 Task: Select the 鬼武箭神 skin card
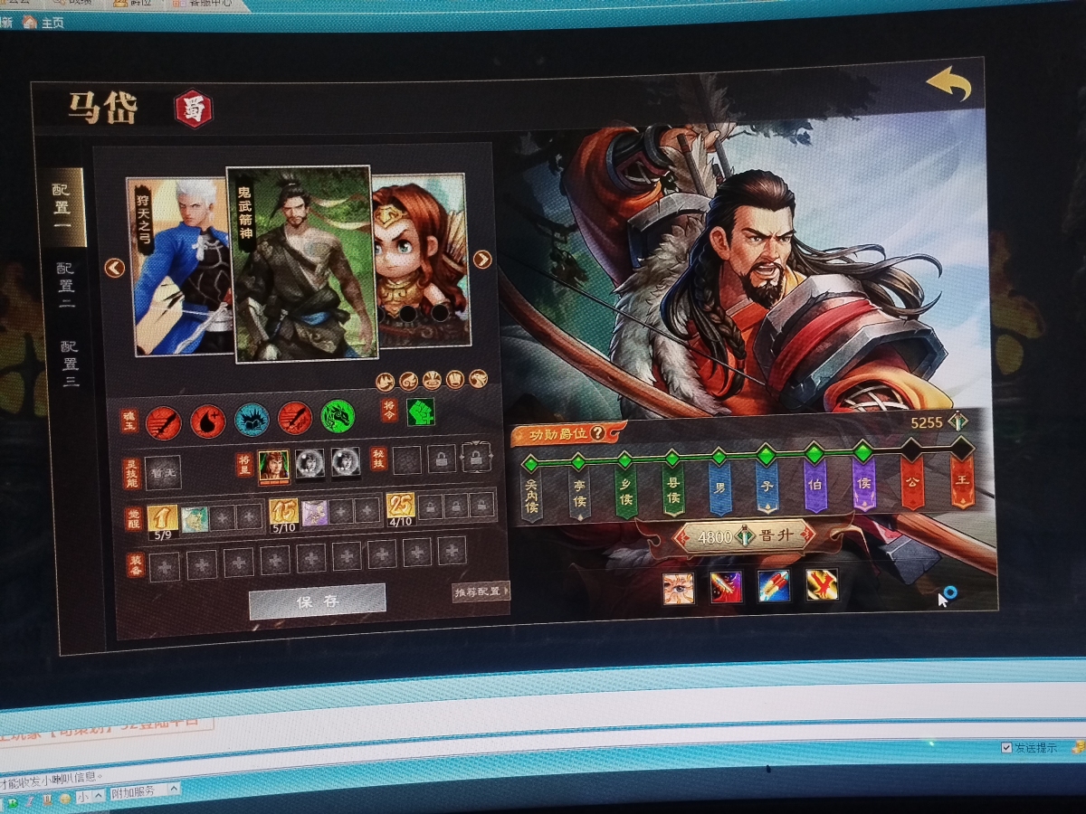click(303, 264)
